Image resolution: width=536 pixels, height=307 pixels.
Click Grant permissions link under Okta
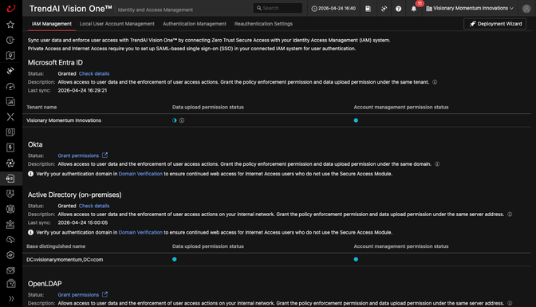tap(78, 155)
